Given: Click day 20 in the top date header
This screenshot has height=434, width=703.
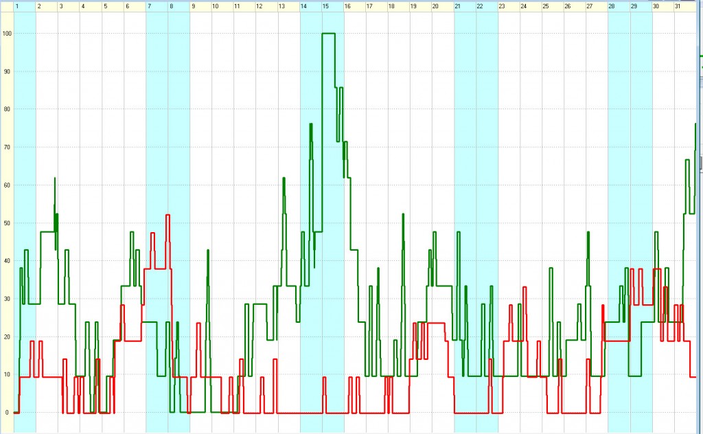Looking at the screenshot, I should 443,6.
